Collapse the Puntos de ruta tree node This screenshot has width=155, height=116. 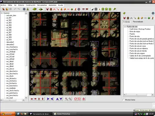click(125, 27)
